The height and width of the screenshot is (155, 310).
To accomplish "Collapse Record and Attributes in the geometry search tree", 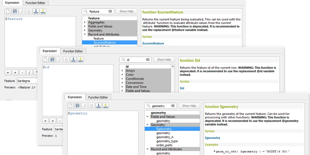I will pyautogui.click(x=148, y=149).
